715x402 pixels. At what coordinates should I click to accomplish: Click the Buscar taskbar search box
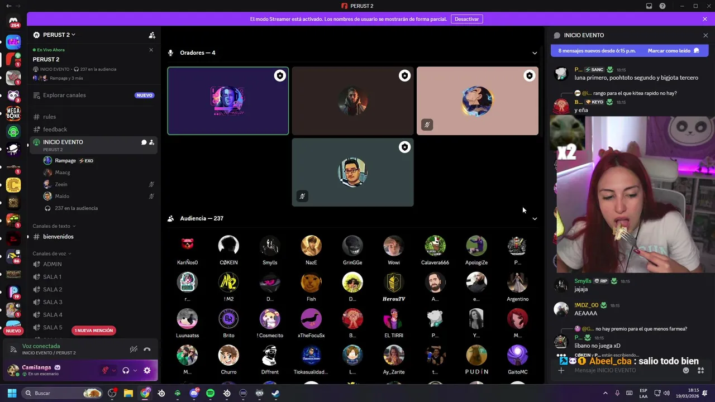63,393
